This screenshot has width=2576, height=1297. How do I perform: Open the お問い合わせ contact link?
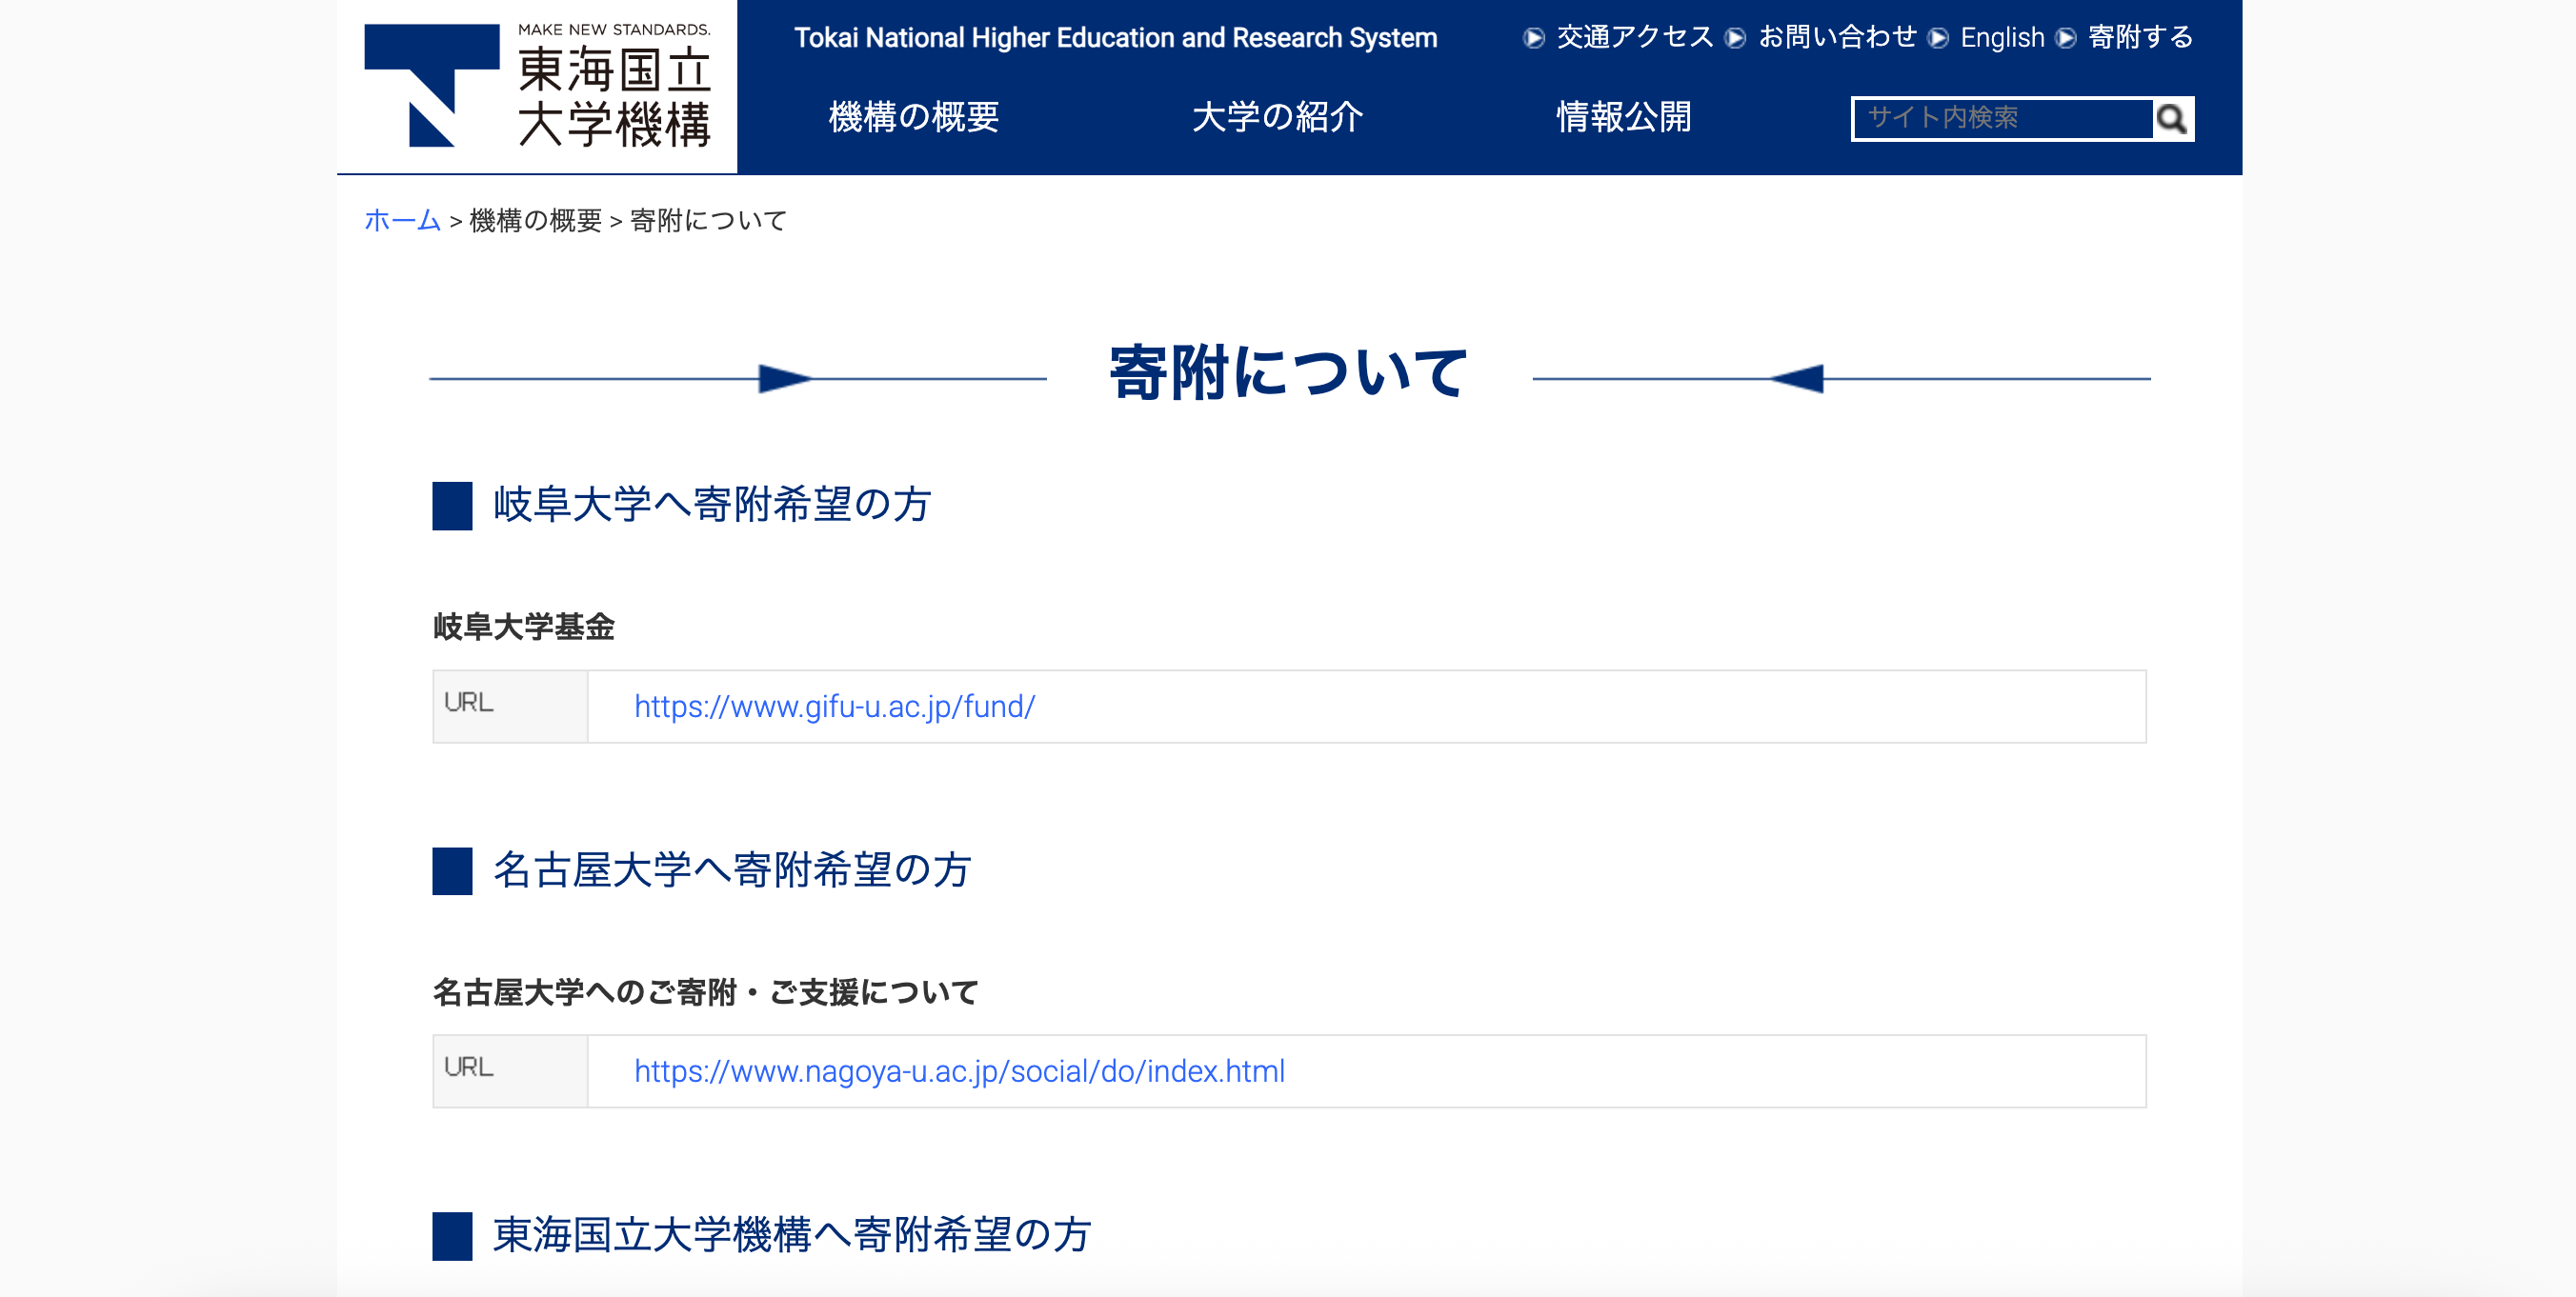pos(1836,38)
